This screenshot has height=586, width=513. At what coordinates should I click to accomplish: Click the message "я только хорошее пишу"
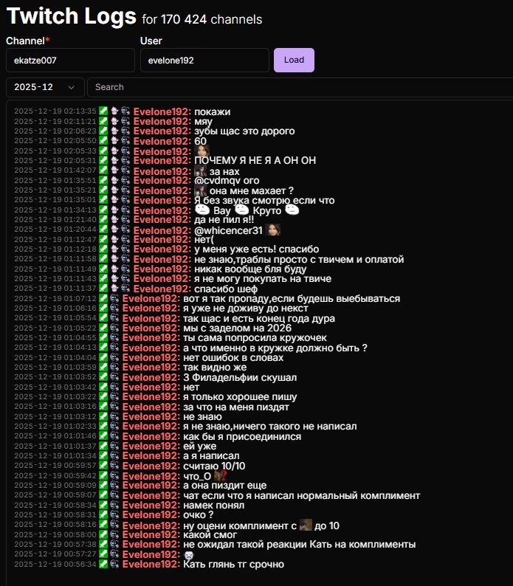coord(240,396)
